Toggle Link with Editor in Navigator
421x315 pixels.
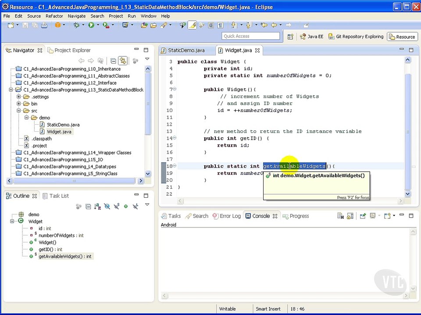coord(123,61)
